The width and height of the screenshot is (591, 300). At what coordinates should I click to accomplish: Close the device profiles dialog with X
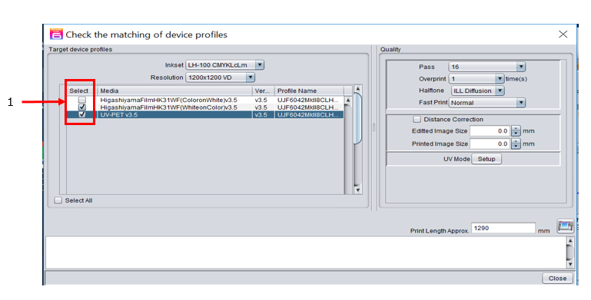point(563,35)
